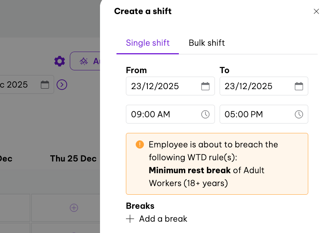Switch to the Single shift tab
The height and width of the screenshot is (233, 331).
pyautogui.click(x=147, y=43)
